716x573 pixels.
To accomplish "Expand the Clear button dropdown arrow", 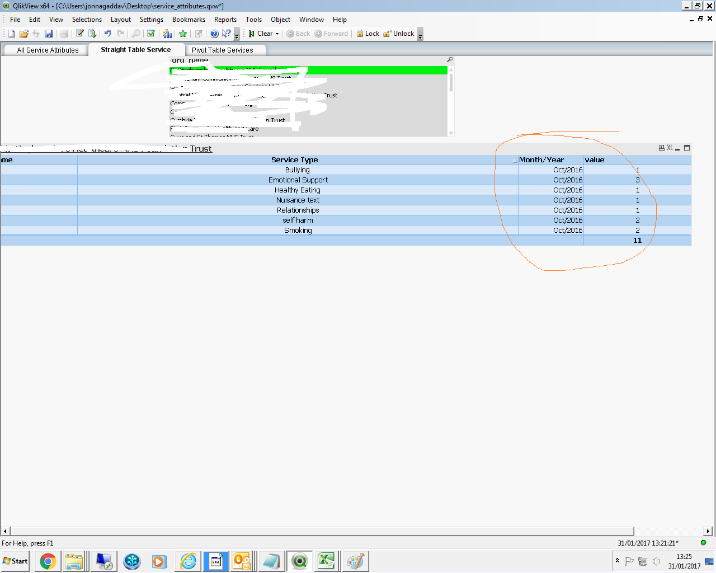I will coord(277,34).
